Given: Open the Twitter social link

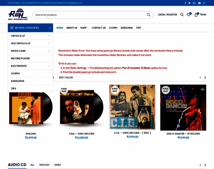Looking at the screenshot, I should 190,3.
